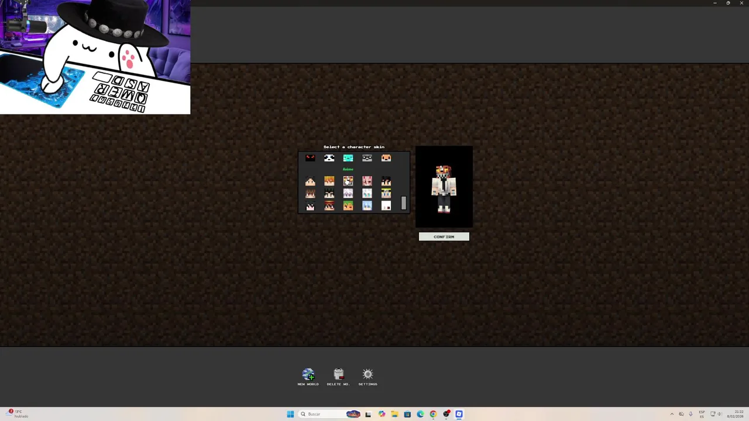Choose the white-haired teal-eyed anime skin

367,194
